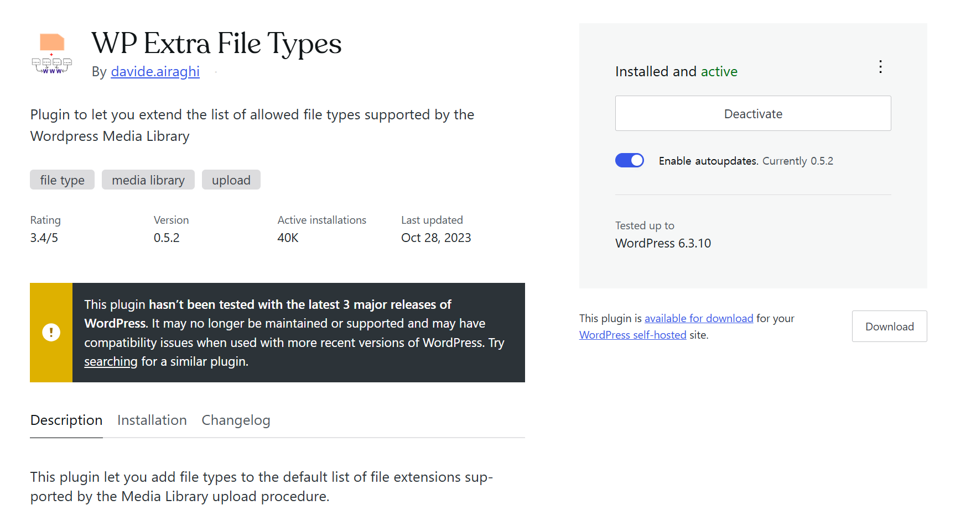Open the Installation tab
Image resolution: width=971 pixels, height=521 pixels.
click(x=152, y=420)
